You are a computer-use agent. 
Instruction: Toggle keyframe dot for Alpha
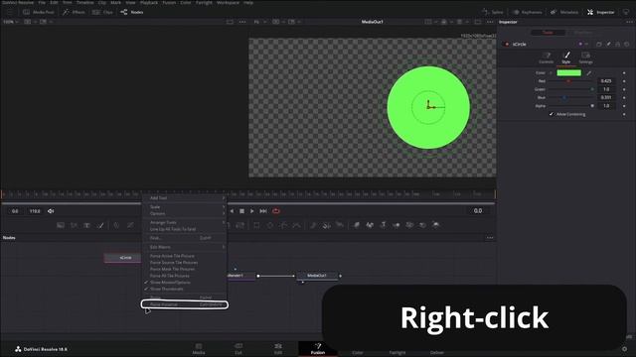tap(624, 106)
